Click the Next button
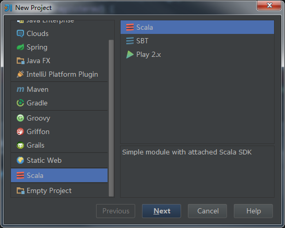Screen dimensions: 285x228 coord(161,211)
